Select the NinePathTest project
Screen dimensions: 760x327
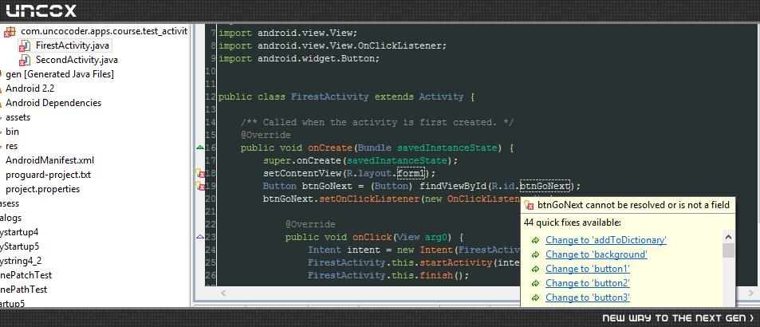click(x=23, y=290)
